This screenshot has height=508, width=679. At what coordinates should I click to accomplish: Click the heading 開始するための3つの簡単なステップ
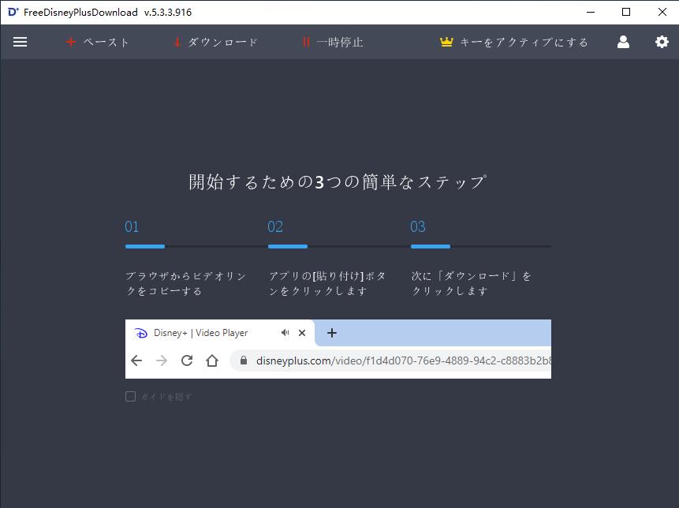click(338, 182)
